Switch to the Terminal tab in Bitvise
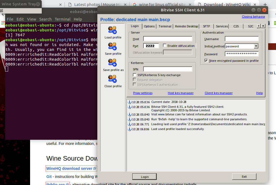The width and height of the screenshot is (276, 185). pyautogui.click(x=165, y=26)
